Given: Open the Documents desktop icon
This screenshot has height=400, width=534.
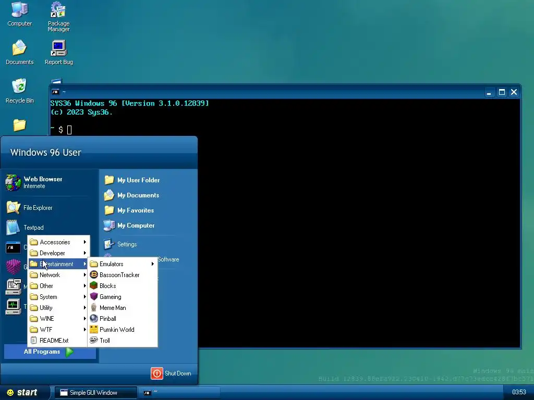Looking at the screenshot, I should tap(19, 53).
